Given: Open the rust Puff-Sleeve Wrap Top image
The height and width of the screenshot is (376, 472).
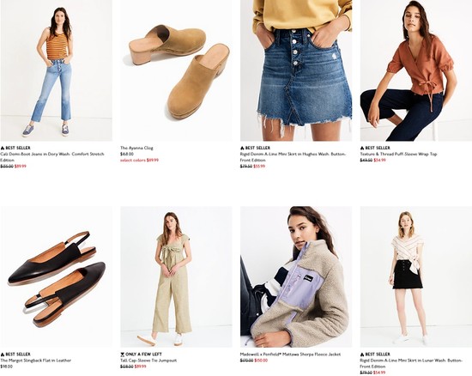Looking at the screenshot, I should pos(416,70).
